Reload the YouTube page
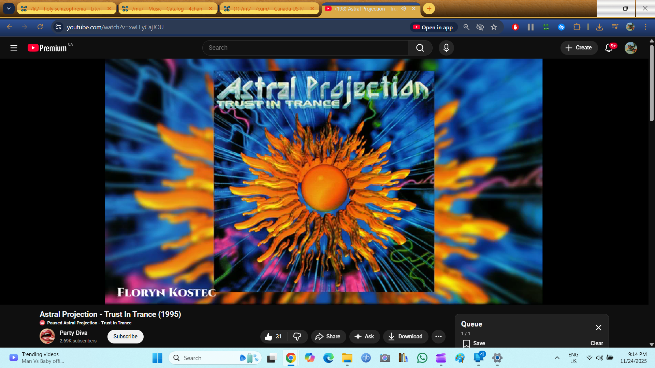The image size is (655, 368). pyautogui.click(x=40, y=27)
